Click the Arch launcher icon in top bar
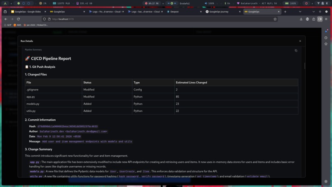Viewport: 332px width, 187px height. 5,3
